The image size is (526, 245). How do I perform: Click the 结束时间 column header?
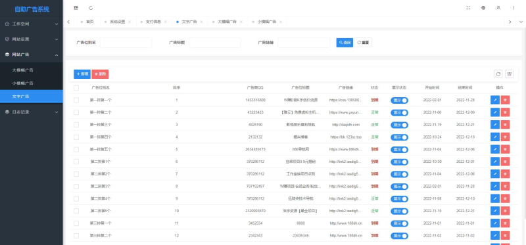465,88
